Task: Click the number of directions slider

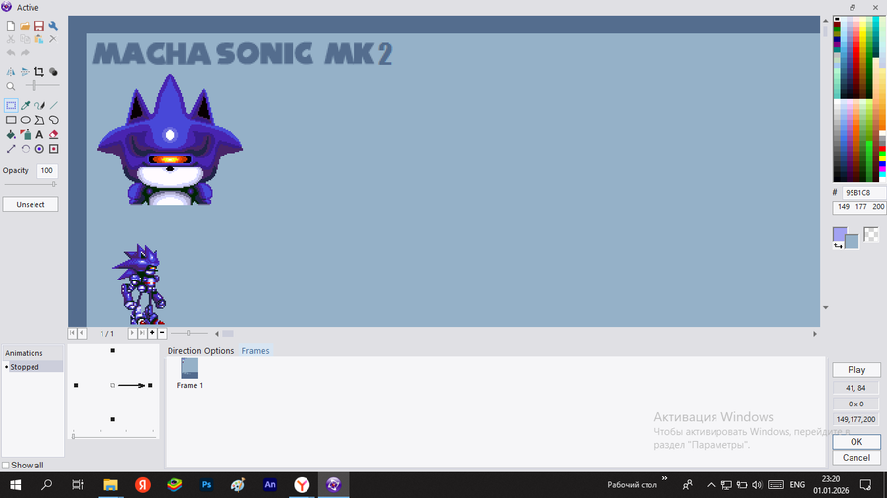Action: [113, 436]
